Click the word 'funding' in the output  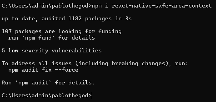[x=110, y=31]
